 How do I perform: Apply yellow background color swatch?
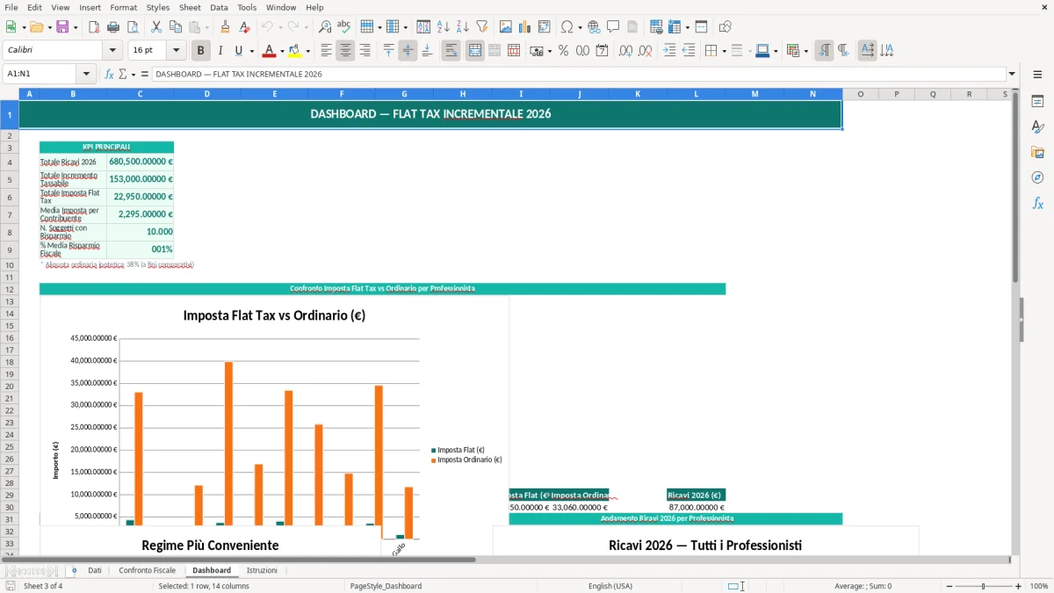click(x=295, y=51)
